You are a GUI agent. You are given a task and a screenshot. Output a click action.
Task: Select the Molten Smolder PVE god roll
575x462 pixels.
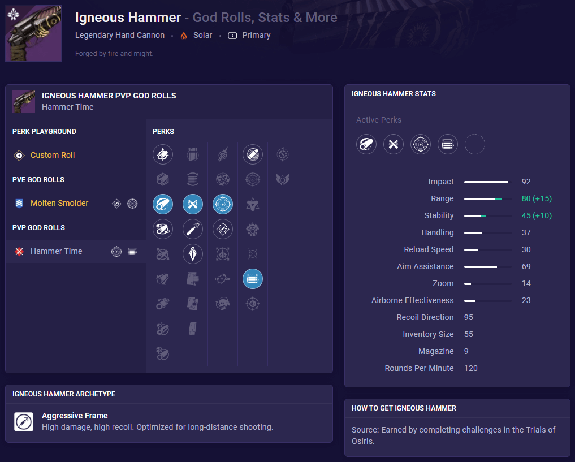pyautogui.click(x=59, y=203)
